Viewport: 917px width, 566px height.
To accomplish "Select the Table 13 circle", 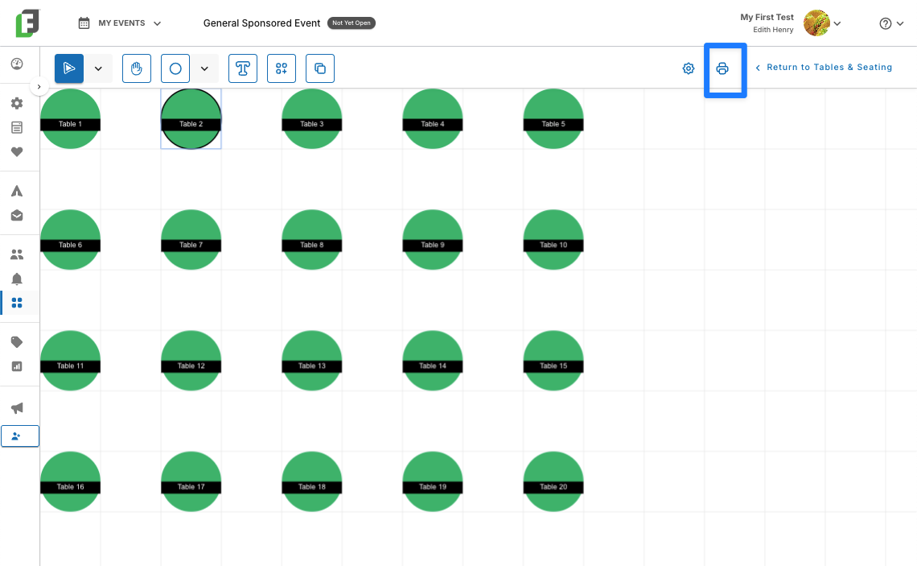I will coord(312,361).
